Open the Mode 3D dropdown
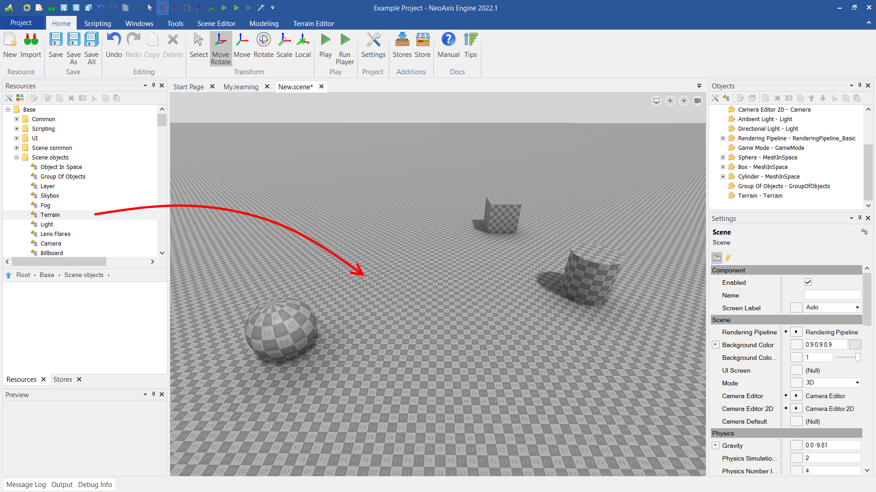 click(x=832, y=383)
